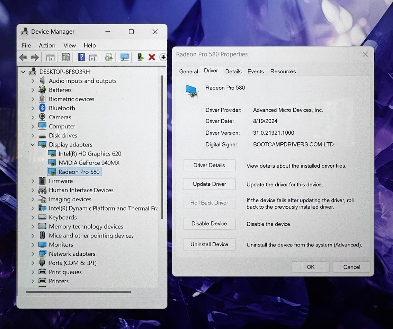Collapse the DESKTOP-8F8O3RH root node

click(23, 72)
